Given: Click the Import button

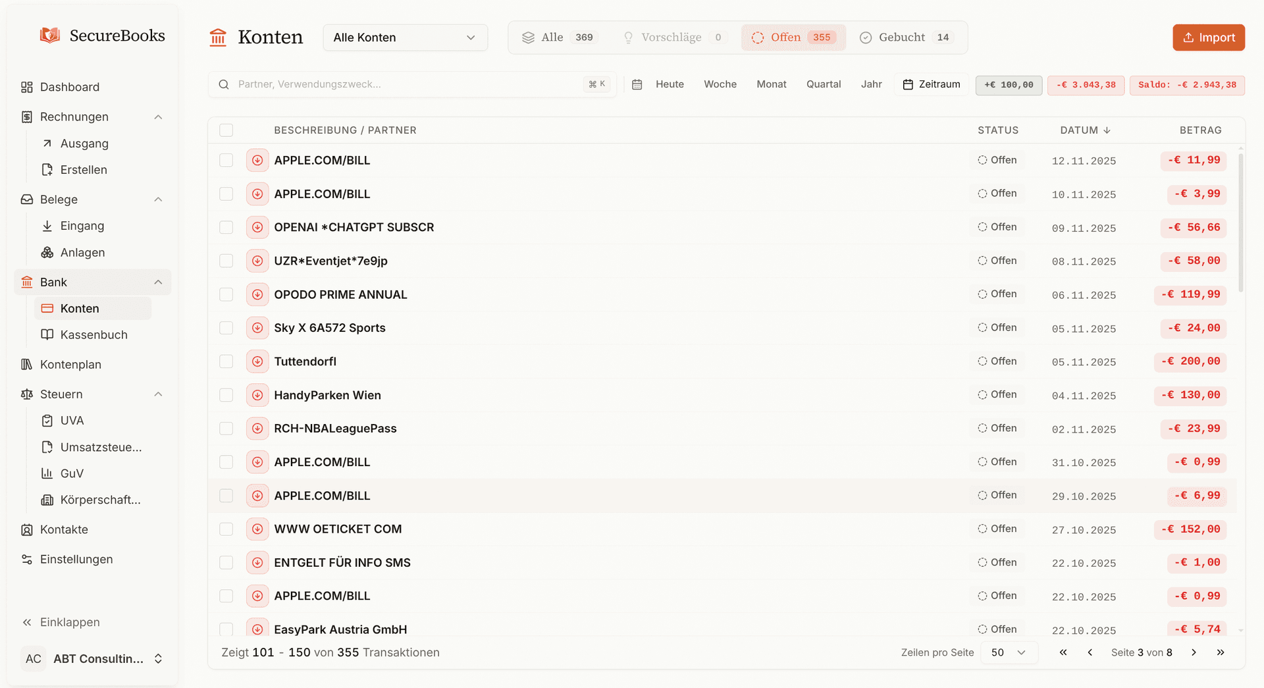Looking at the screenshot, I should point(1209,38).
